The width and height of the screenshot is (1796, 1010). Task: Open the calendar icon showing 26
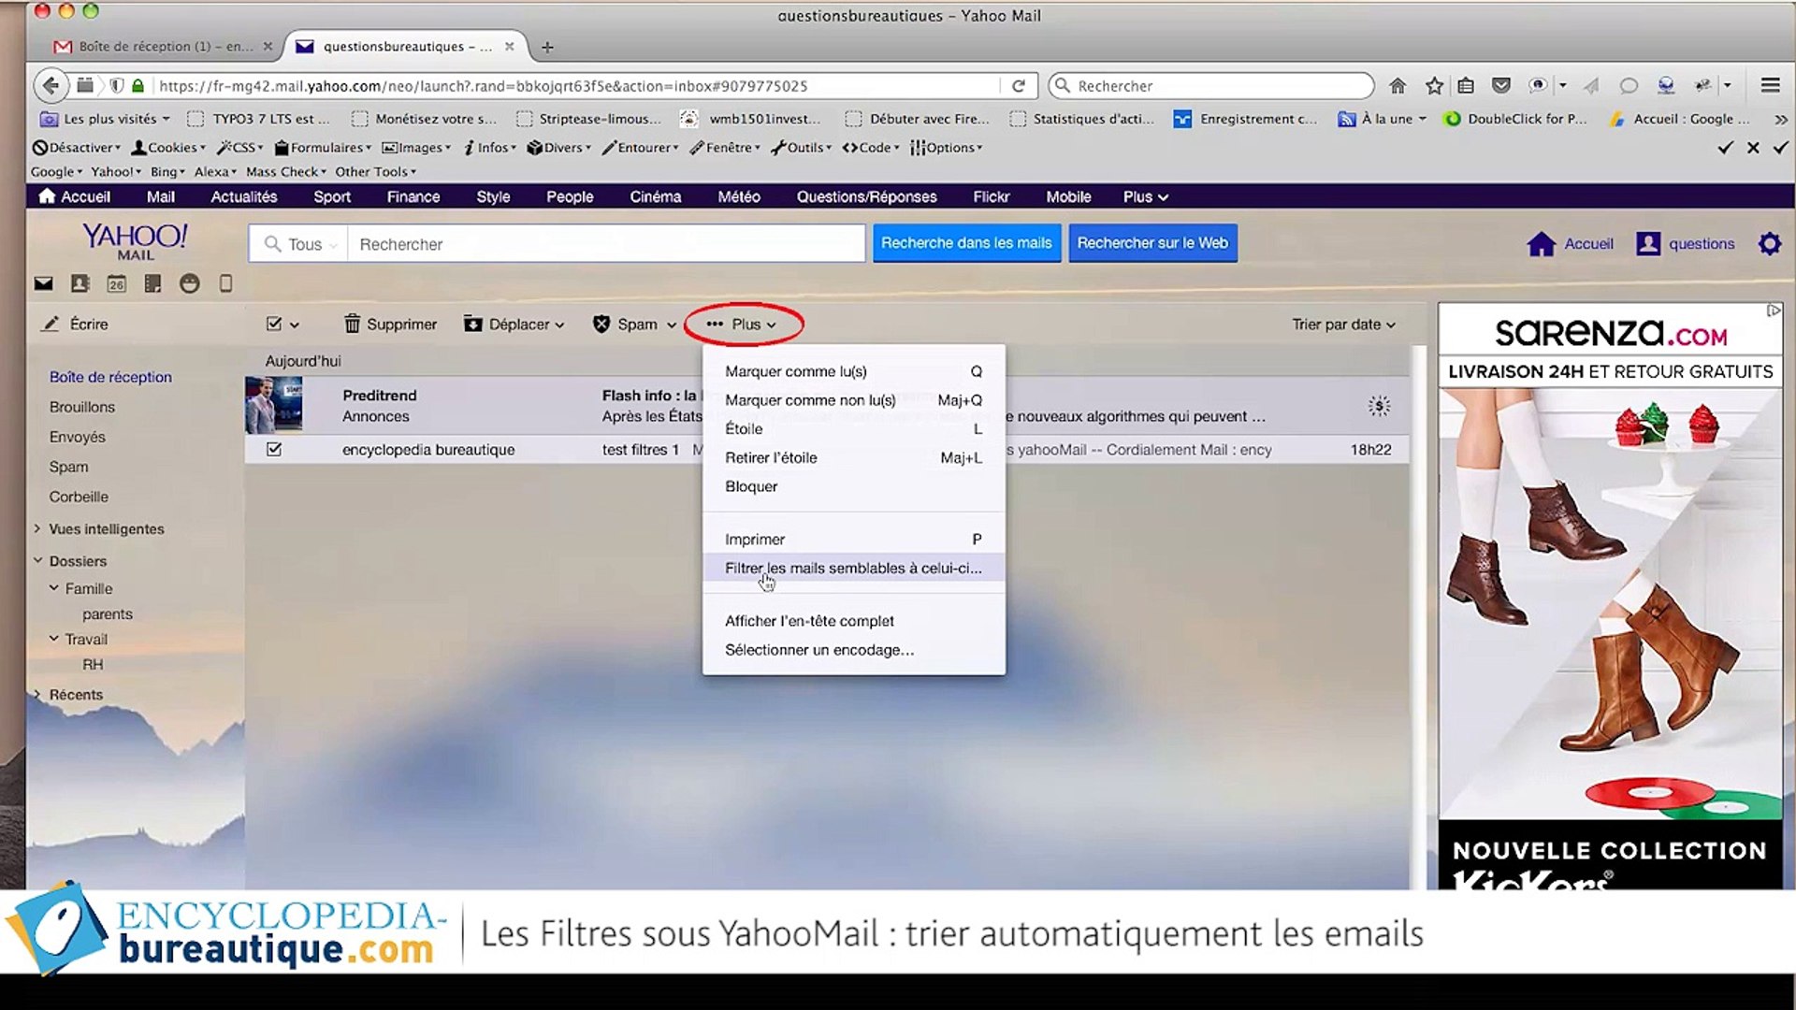(x=116, y=283)
